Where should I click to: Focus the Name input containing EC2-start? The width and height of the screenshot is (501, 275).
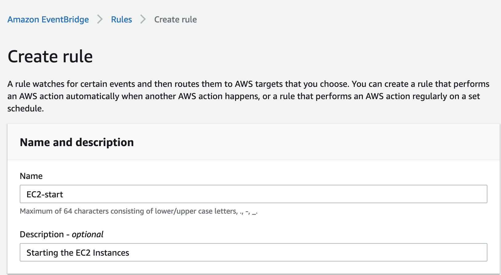[253, 194]
